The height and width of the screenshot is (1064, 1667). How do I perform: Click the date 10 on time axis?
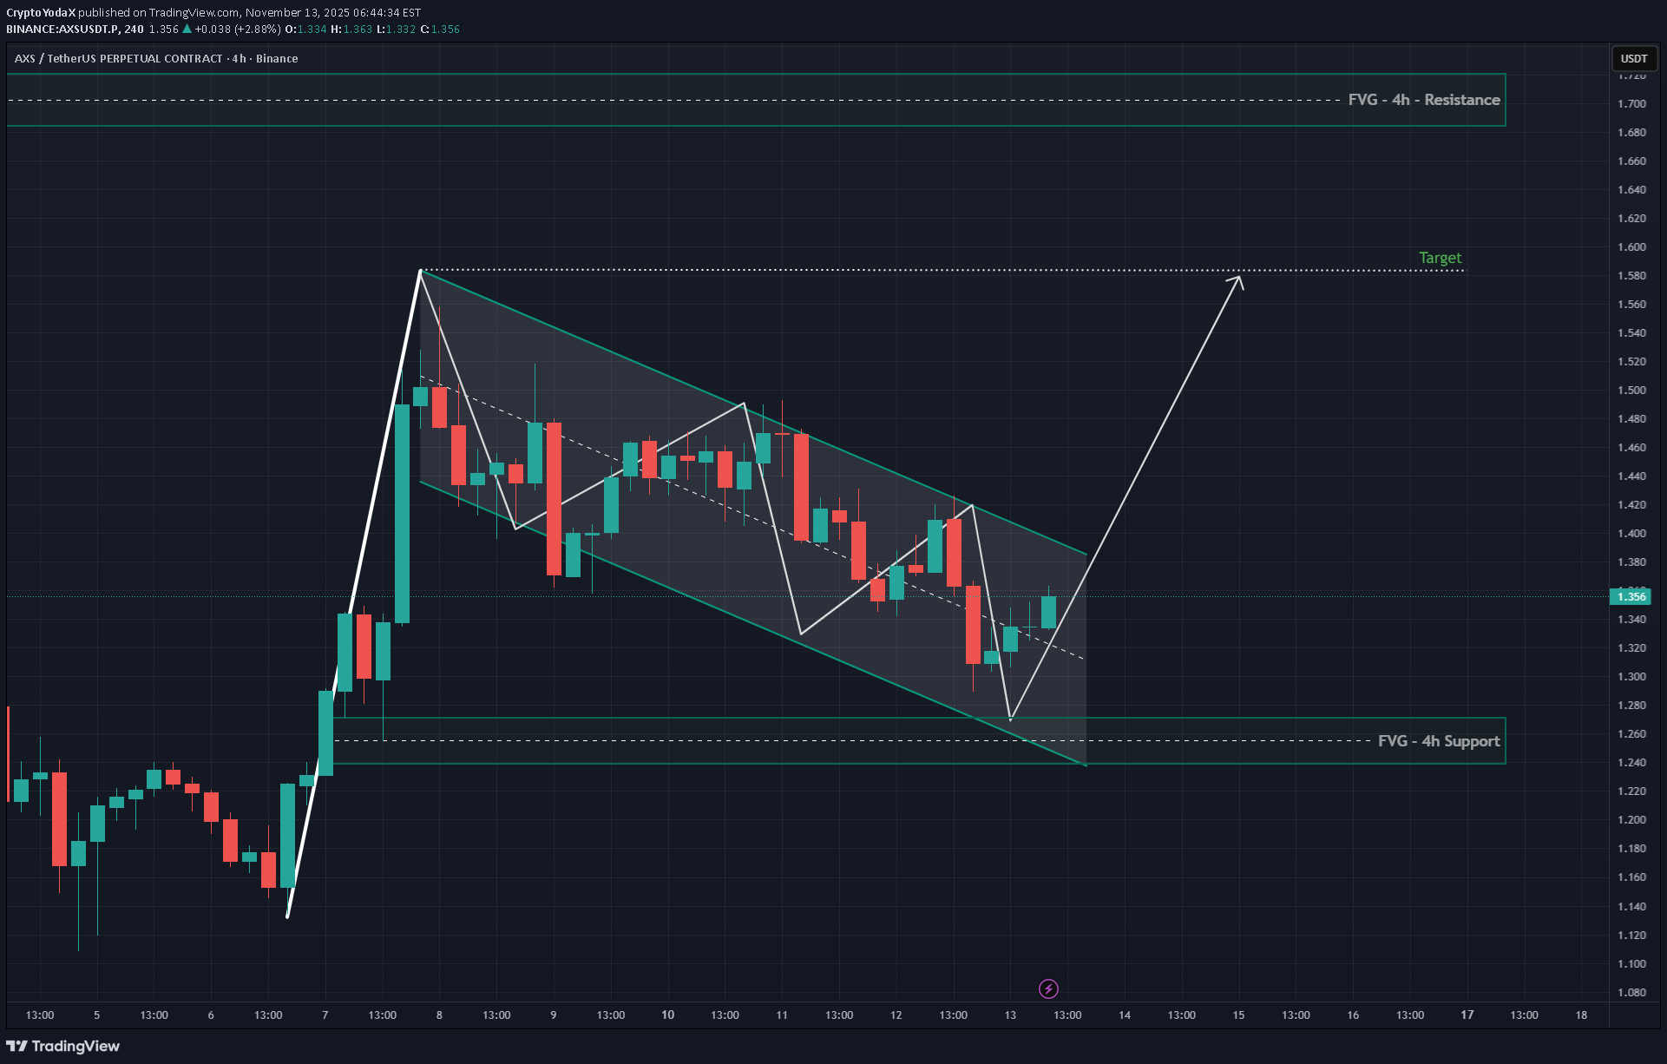(x=667, y=1015)
